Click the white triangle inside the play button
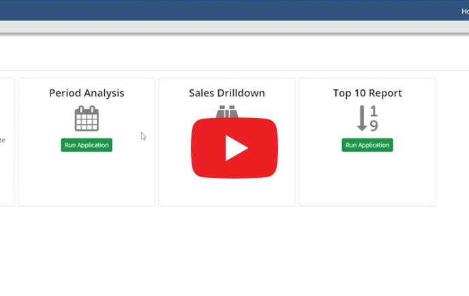This screenshot has width=469, height=296. coord(236,148)
